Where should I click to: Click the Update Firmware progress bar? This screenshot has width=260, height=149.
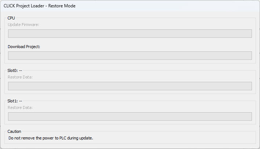click(x=130, y=34)
